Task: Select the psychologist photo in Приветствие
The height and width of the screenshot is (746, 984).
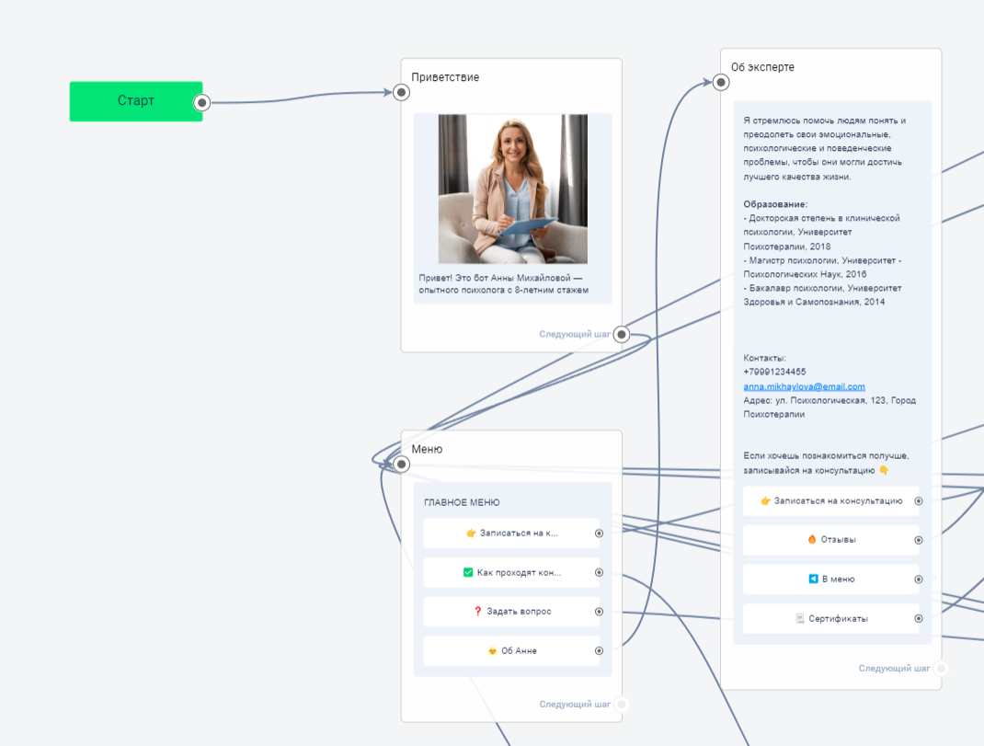Action: (x=512, y=189)
